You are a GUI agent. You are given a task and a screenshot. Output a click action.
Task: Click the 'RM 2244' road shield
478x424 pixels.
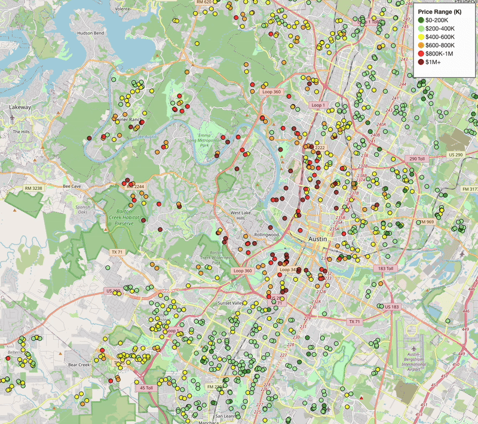[x=136, y=186]
